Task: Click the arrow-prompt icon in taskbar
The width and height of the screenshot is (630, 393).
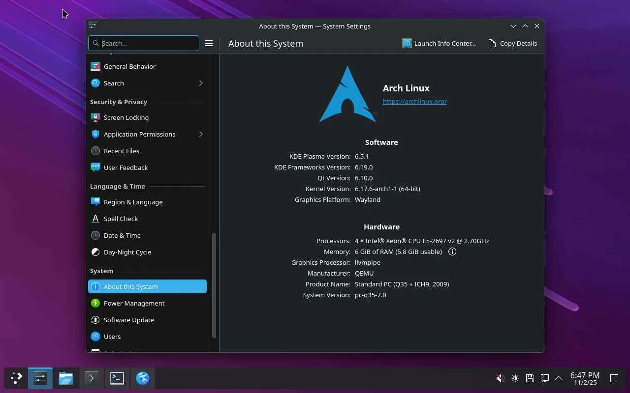Action: (91, 378)
